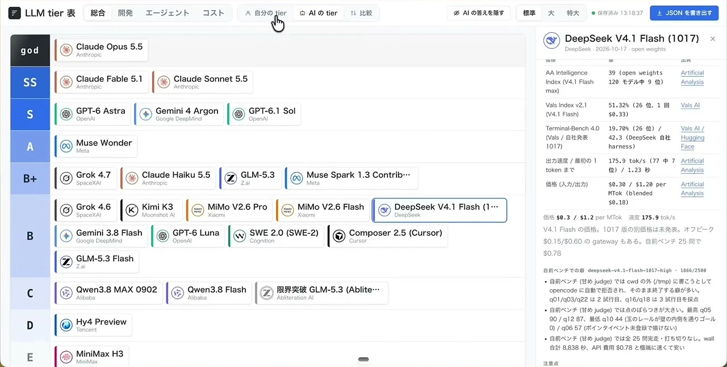Image resolution: width=727 pixels, height=367 pixels.
Task: Click the Composer 2.5 Cursor icon
Action: (x=339, y=236)
